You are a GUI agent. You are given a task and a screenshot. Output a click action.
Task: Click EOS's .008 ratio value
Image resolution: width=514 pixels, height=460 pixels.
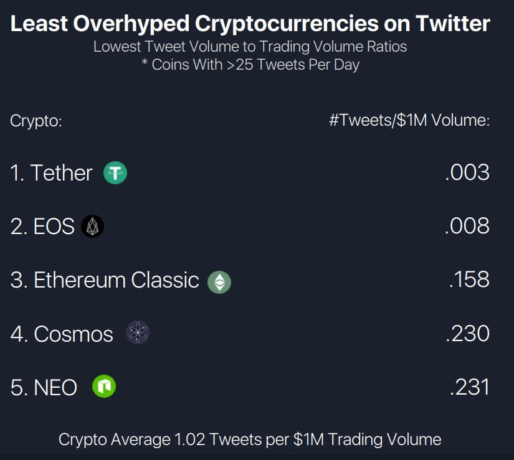(x=467, y=226)
